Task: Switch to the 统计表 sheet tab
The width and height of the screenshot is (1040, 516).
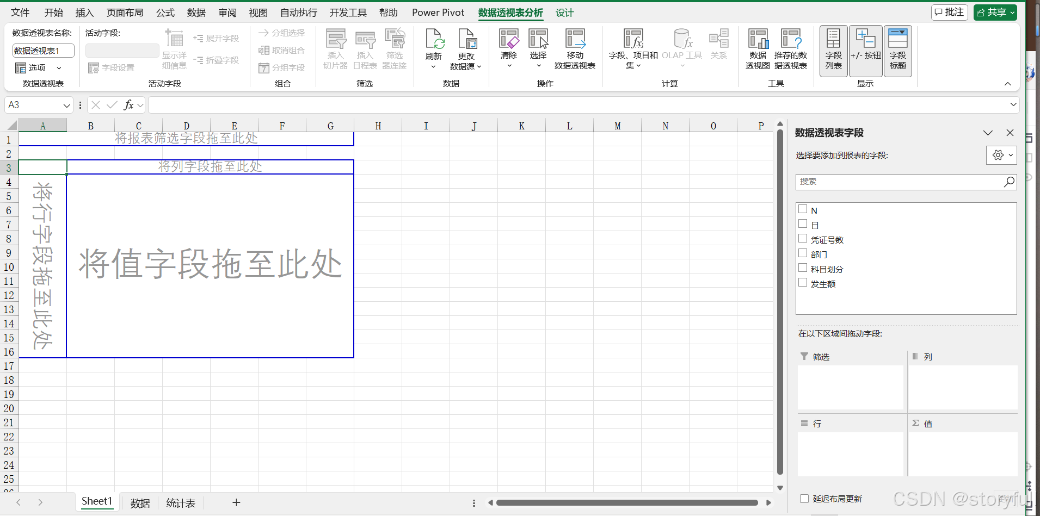Action: [x=180, y=502]
